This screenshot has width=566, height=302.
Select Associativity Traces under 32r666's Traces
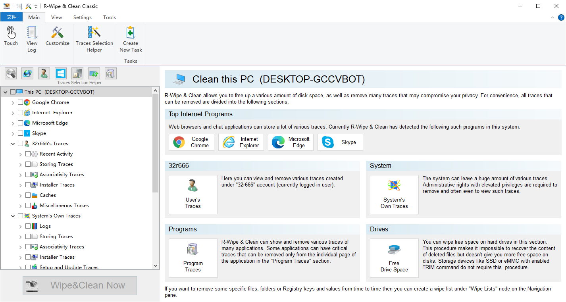62,175
